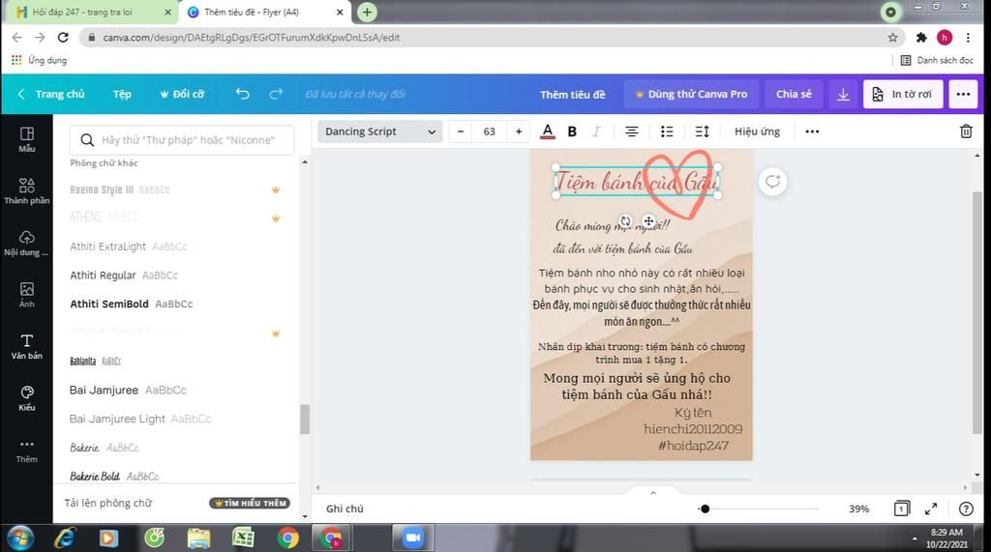The image size is (991, 552).
Task: Open the Danh sách đọc reading list
Action: [x=937, y=60]
